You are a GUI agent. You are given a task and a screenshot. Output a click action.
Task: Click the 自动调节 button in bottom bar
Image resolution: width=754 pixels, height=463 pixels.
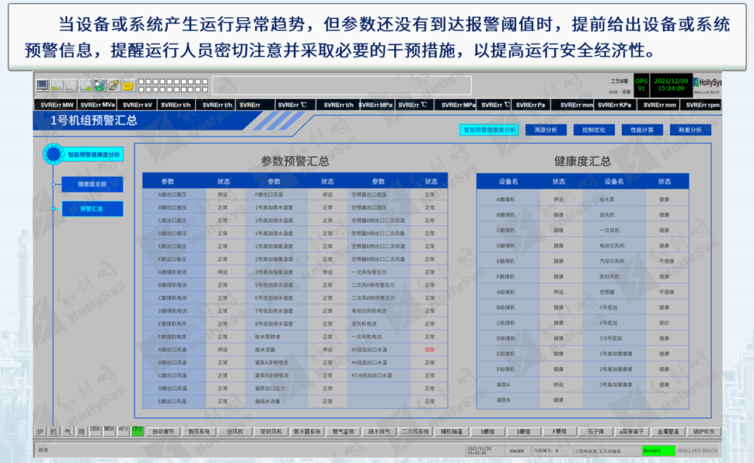click(166, 430)
